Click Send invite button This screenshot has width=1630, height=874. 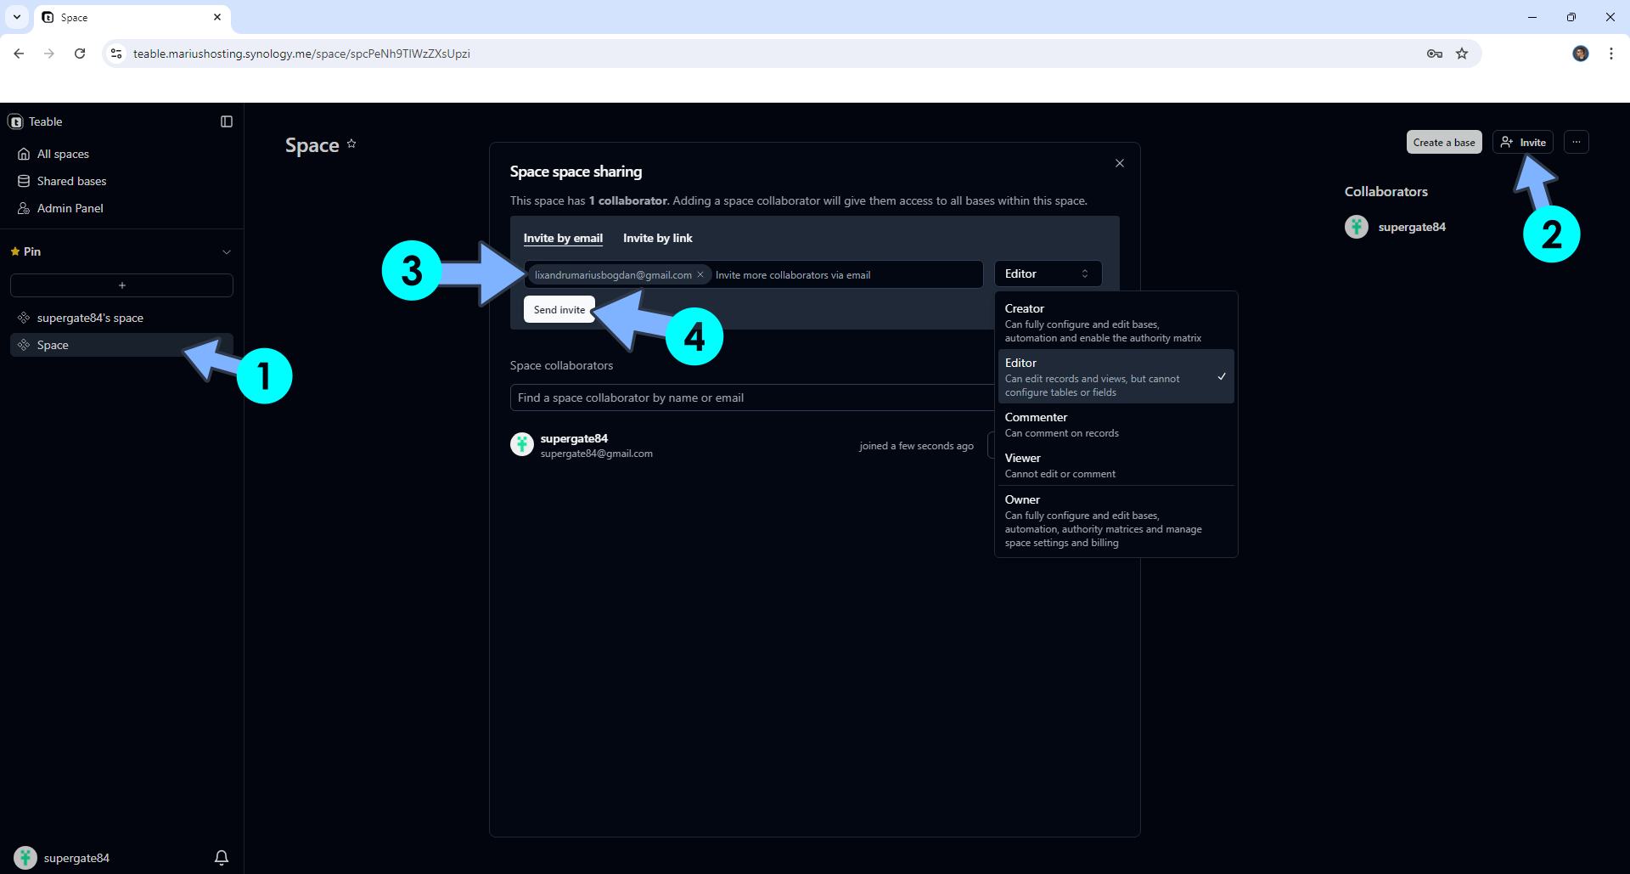[559, 310]
